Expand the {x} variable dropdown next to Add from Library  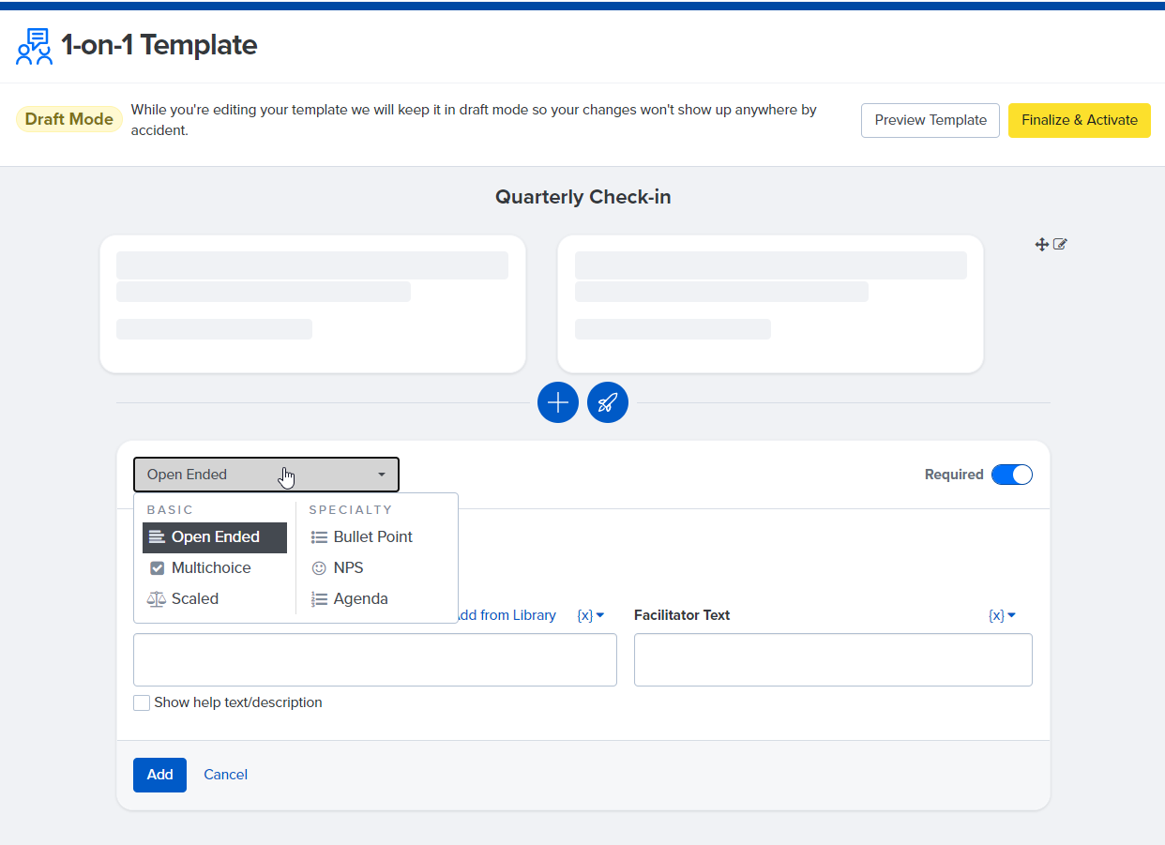[x=591, y=615]
